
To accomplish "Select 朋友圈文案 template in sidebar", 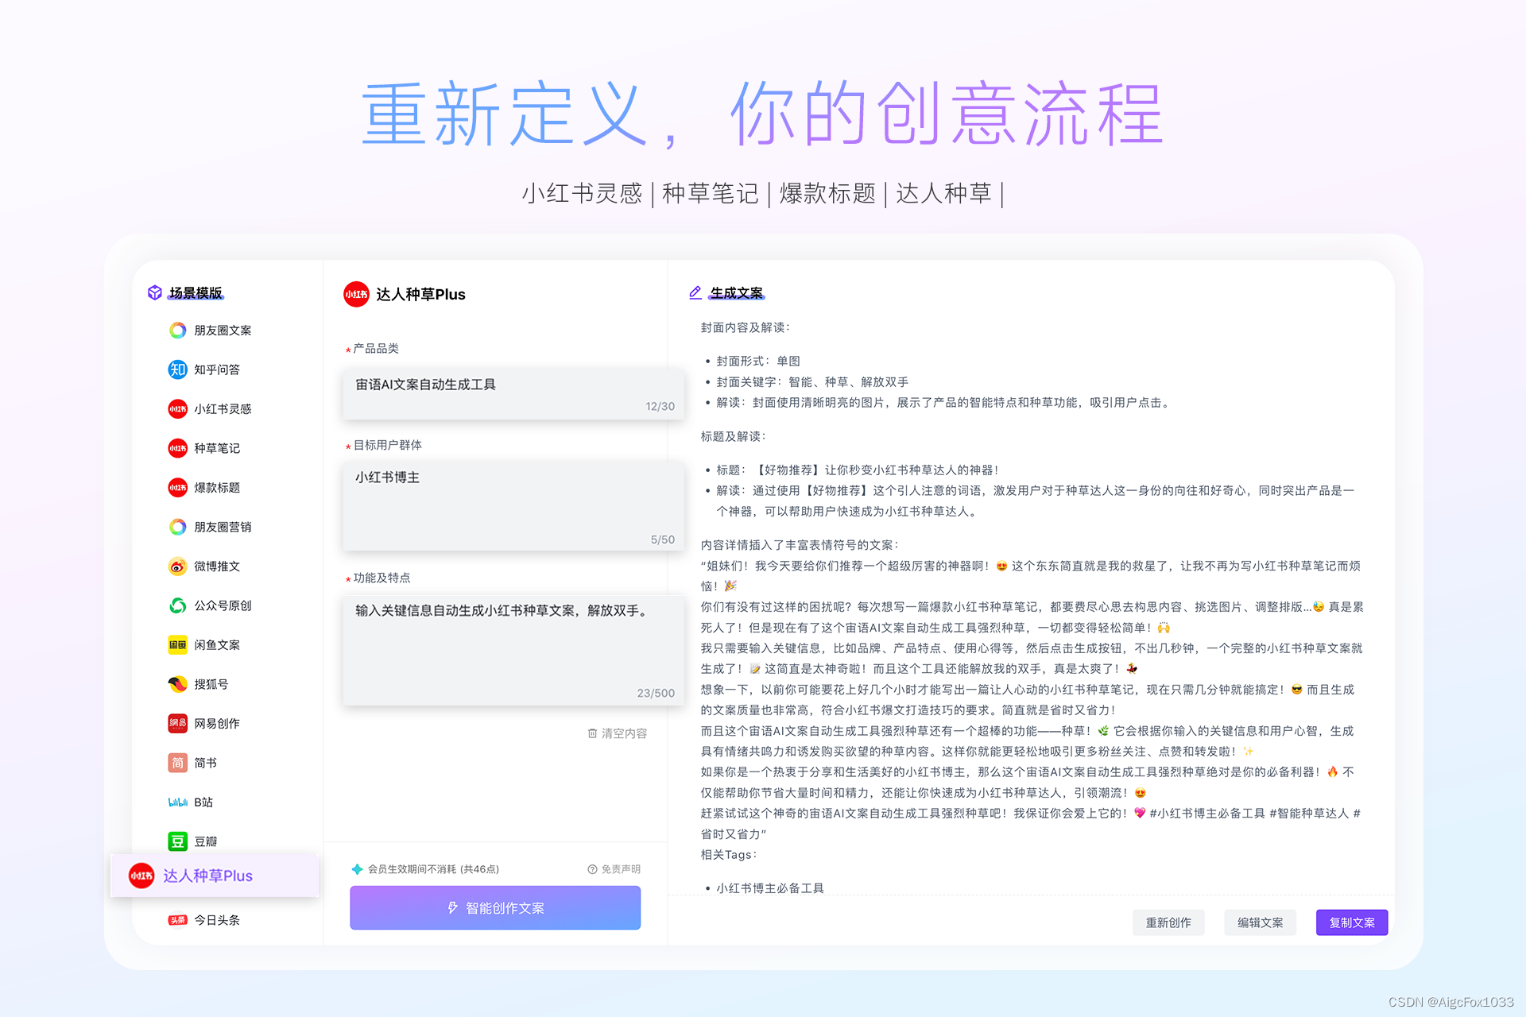I will (223, 331).
